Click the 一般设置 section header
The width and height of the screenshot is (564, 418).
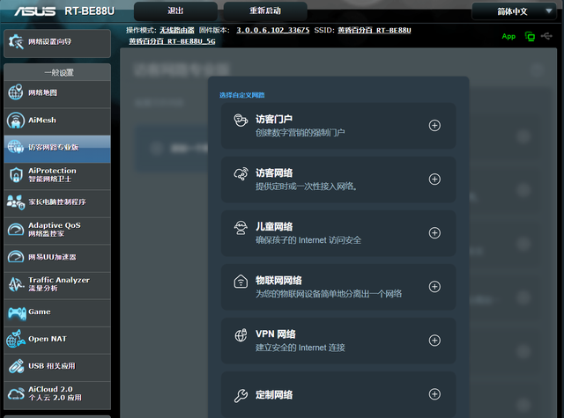click(x=59, y=72)
